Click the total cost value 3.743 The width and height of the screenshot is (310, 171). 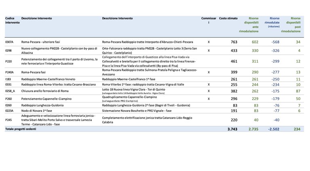tap(232, 129)
